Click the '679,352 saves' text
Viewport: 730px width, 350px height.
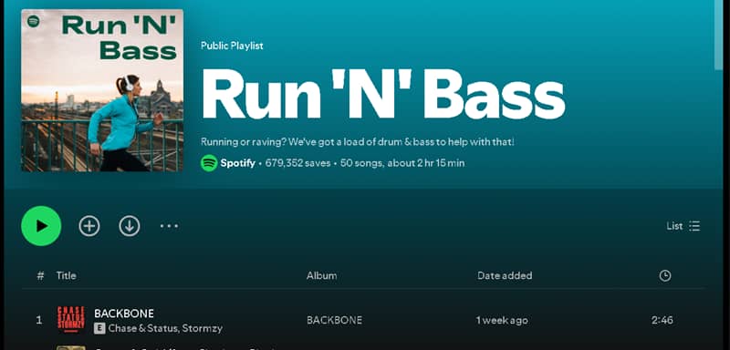[298, 163]
